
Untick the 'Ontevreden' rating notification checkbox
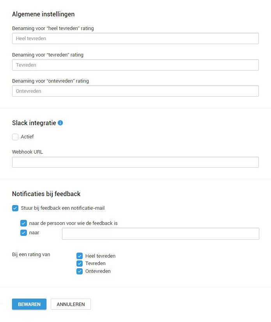80,271
